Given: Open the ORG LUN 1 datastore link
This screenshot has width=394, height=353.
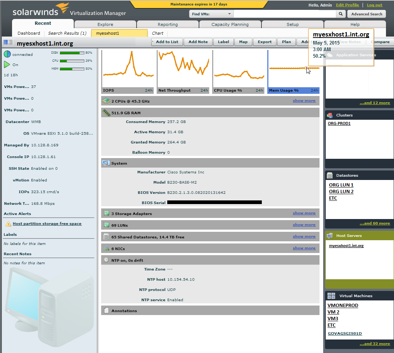Looking at the screenshot, I should [x=341, y=185].
